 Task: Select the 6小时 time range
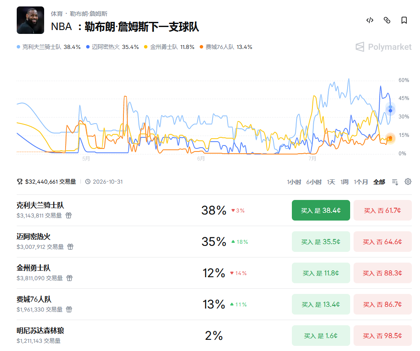tap(314, 182)
